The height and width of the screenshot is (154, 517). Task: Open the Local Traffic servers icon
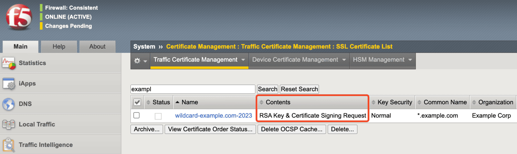9,124
